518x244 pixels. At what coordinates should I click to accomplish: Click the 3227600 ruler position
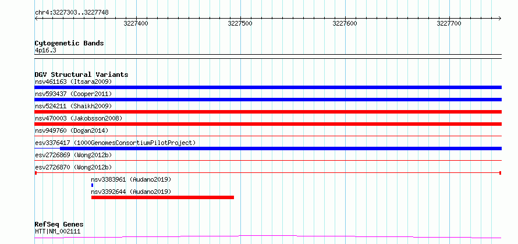point(345,23)
